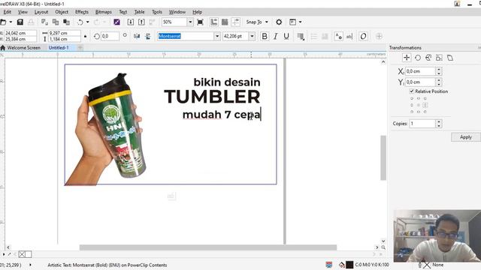Viewport: 481px width, 270px height.
Task: Open the Effects menu
Action: tap(82, 12)
